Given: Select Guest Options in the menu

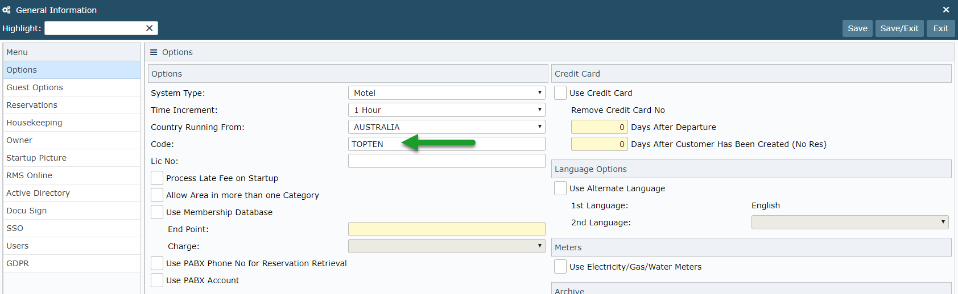Looking at the screenshot, I should tap(35, 87).
